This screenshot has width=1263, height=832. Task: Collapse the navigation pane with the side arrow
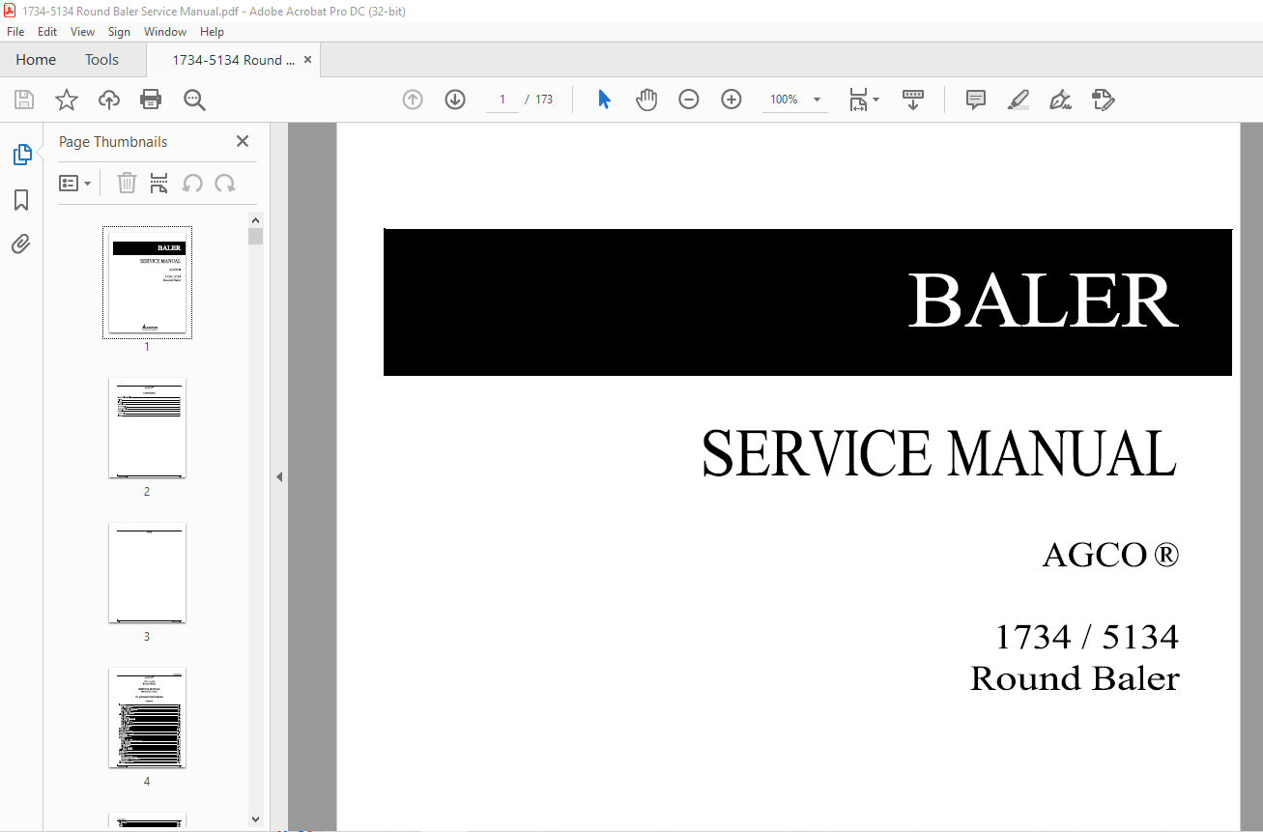279,476
